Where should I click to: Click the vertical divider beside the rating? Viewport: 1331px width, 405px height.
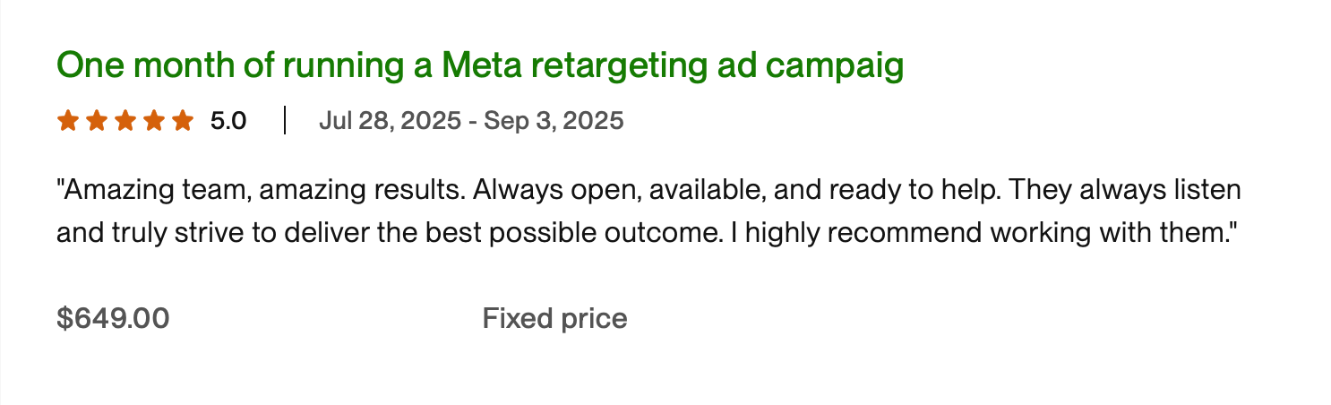pos(284,120)
